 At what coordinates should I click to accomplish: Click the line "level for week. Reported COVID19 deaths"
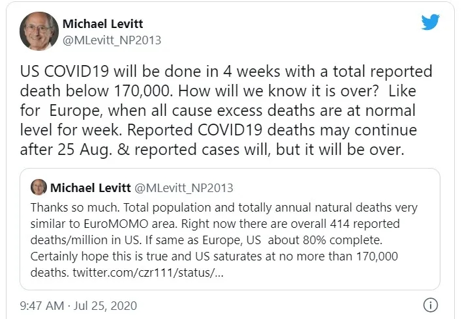point(219,130)
